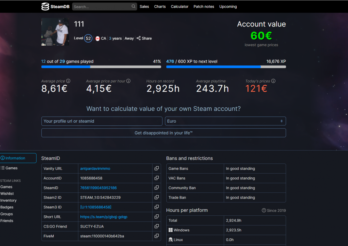This screenshot has width=348, height=246.
Task: Click the Today's prices info icon
Action: pyautogui.click(x=273, y=81)
